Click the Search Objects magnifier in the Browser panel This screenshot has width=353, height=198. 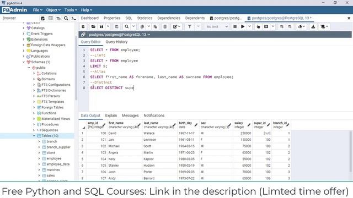tap(66, 18)
